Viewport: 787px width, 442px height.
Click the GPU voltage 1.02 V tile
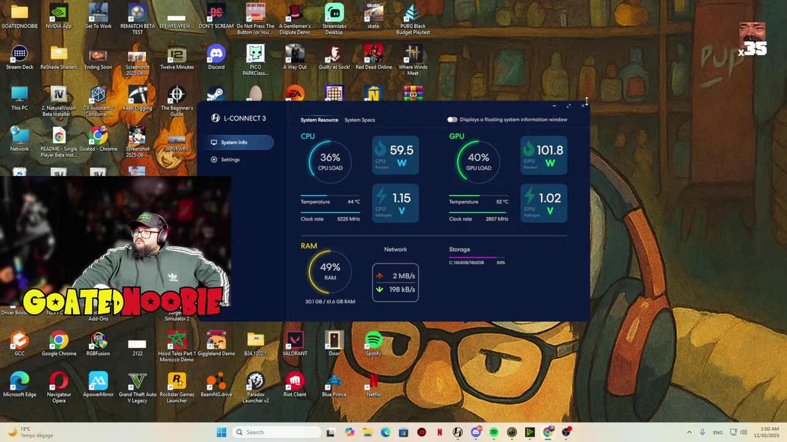[544, 203]
